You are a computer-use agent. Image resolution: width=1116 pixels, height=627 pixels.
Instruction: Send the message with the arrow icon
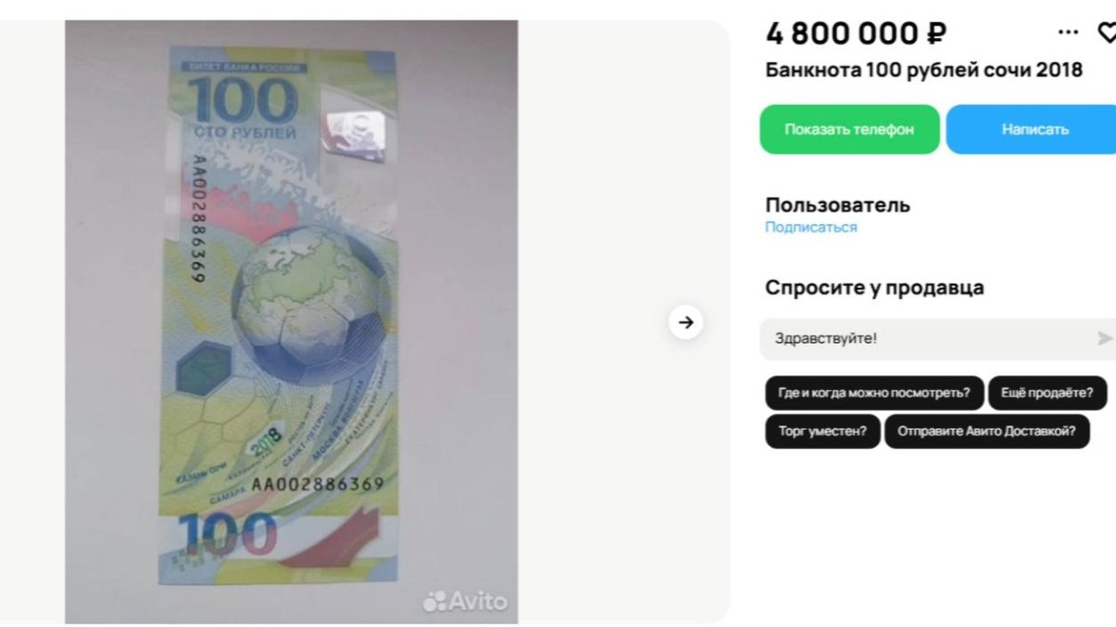click(x=1105, y=338)
